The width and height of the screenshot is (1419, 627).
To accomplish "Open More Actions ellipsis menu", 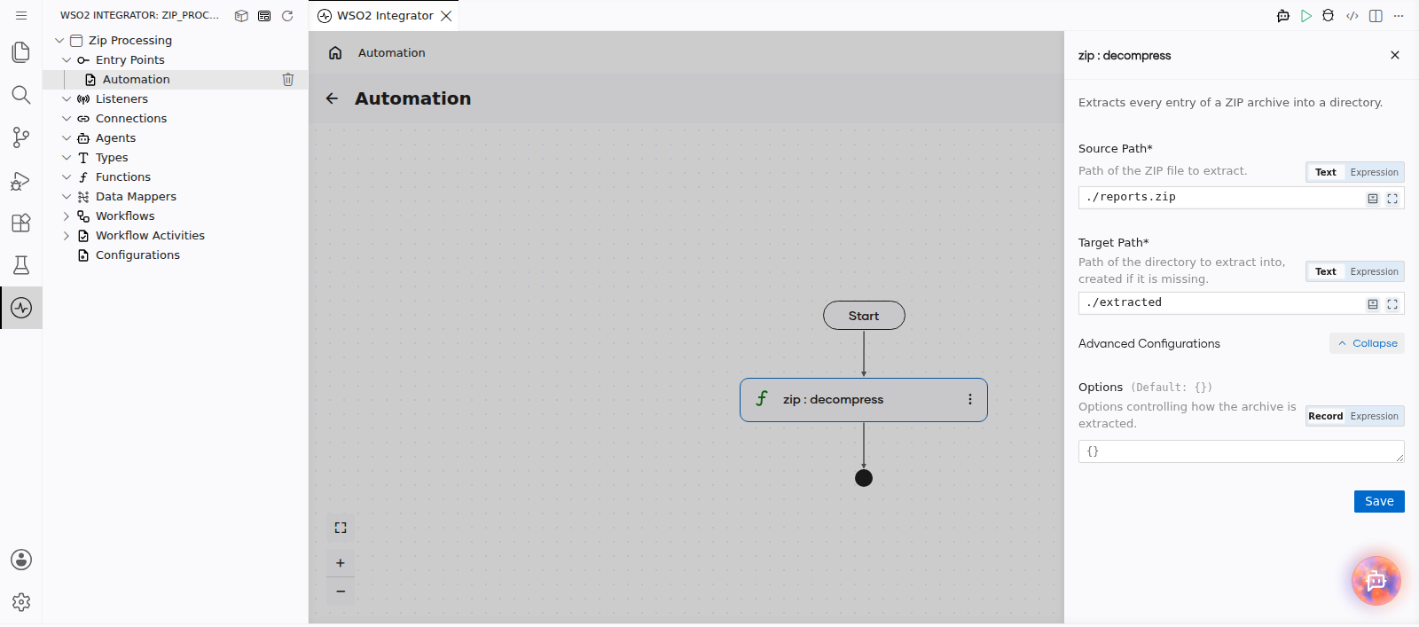I will (1399, 16).
